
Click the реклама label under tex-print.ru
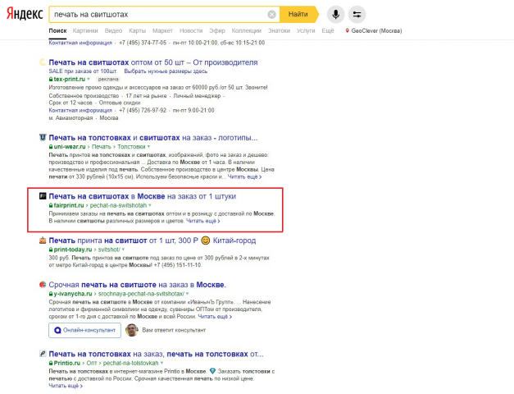click(x=108, y=79)
